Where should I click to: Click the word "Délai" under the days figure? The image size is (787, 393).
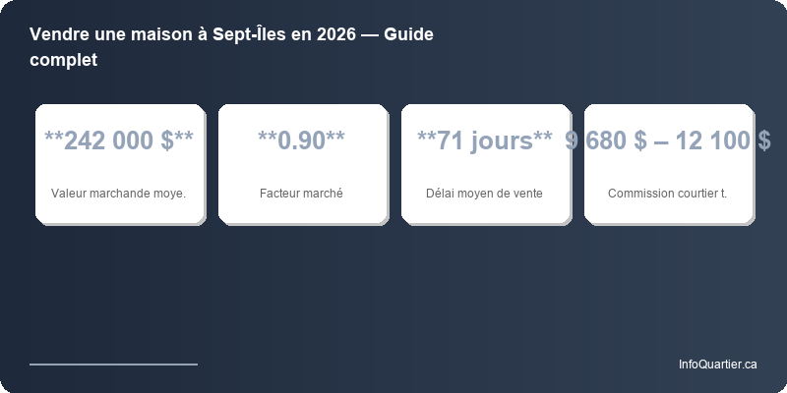click(x=441, y=194)
